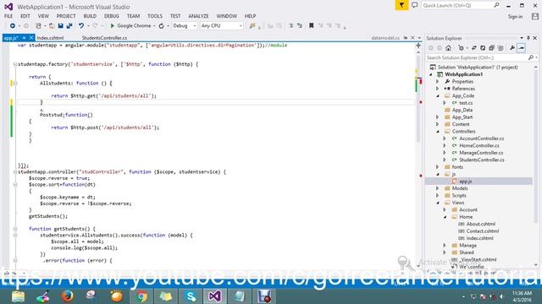Image resolution: width=542 pixels, height=304 pixels.
Task: Switch to the StudentsController.cs tab
Action: point(104,38)
